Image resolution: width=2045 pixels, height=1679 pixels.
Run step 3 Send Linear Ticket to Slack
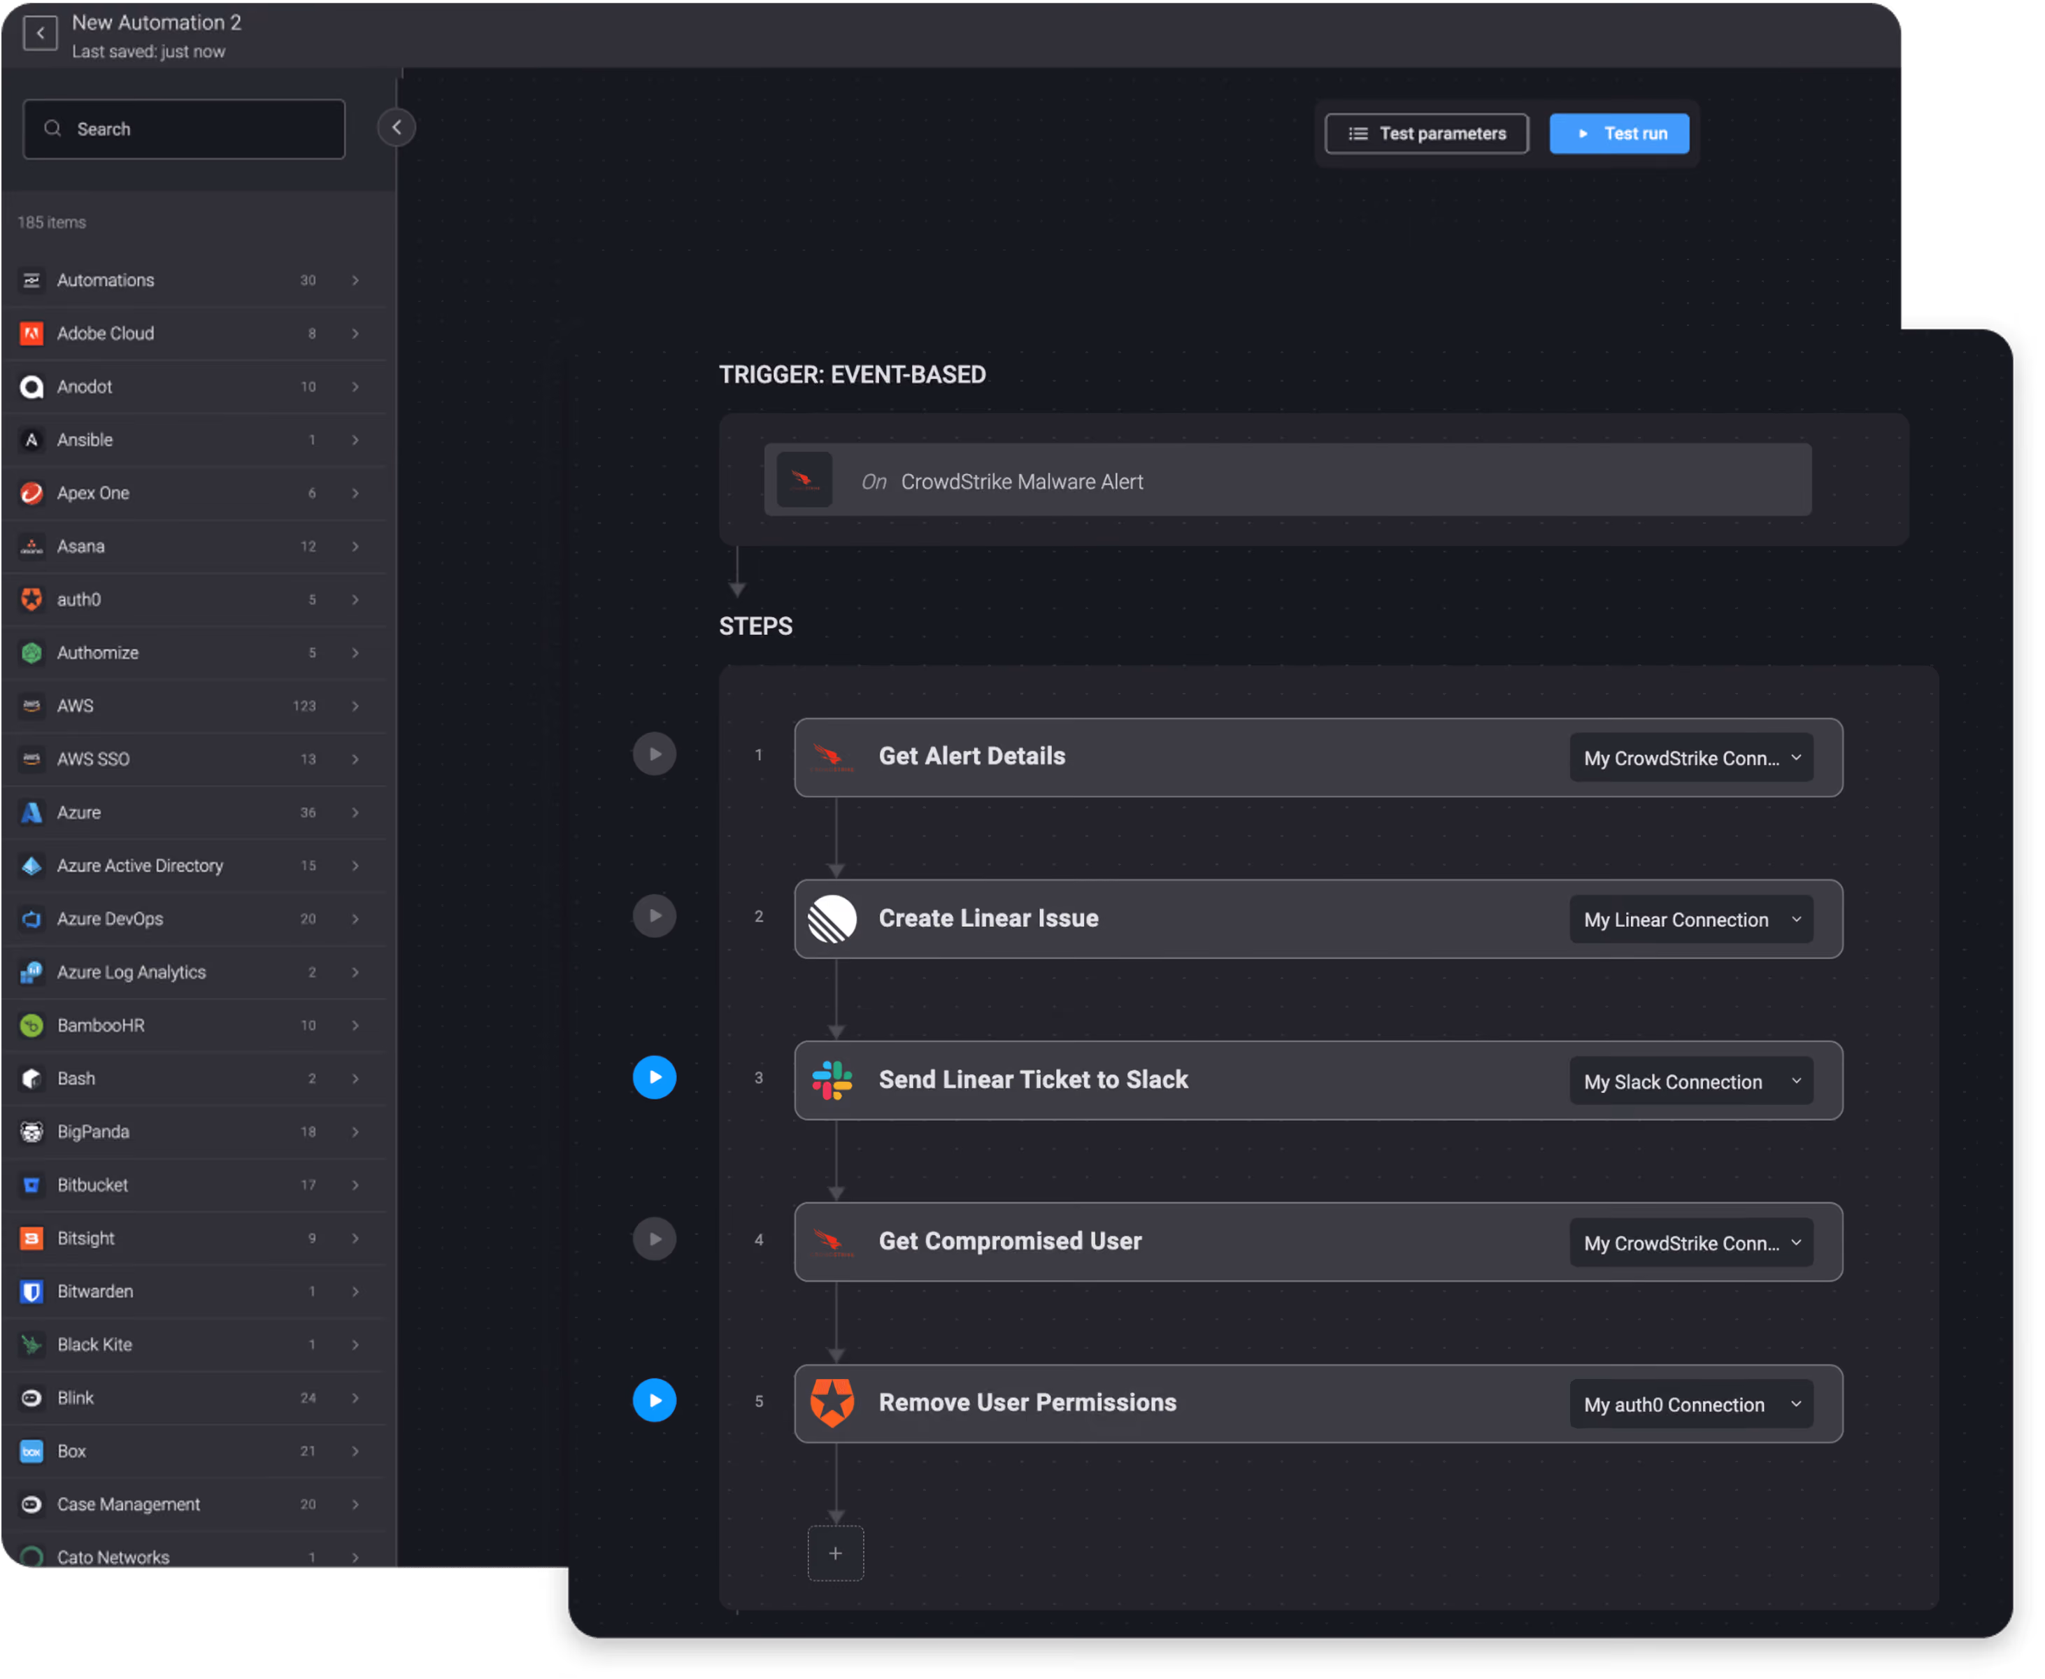(x=655, y=1078)
